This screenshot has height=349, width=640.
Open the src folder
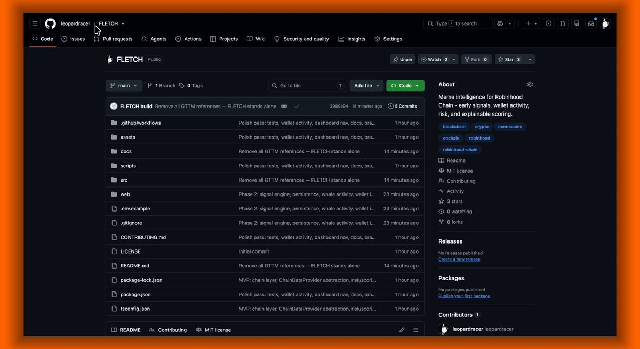point(124,180)
